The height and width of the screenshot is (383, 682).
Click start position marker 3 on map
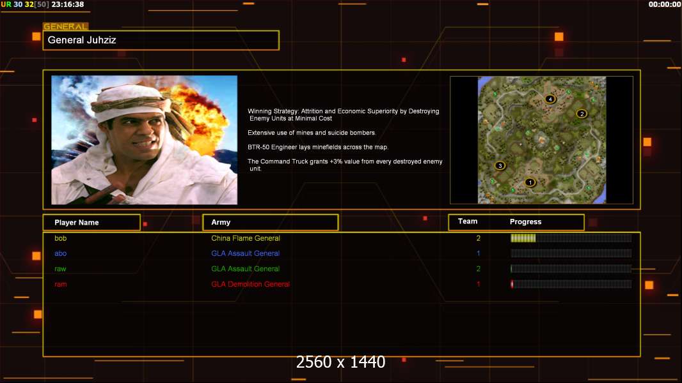tap(500, 166)
